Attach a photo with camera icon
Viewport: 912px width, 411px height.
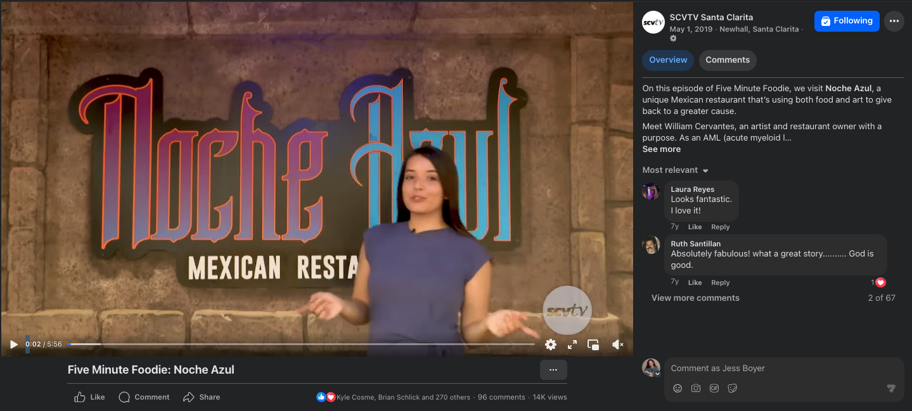point(696,388)
